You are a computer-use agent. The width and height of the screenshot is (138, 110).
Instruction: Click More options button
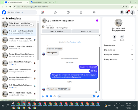tap(86, 31)
